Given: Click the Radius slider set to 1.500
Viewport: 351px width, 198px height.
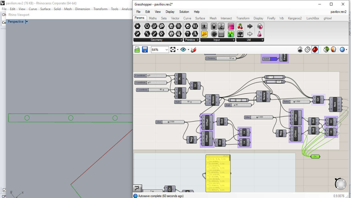Looking at the screenshot, I should (297, 102).
